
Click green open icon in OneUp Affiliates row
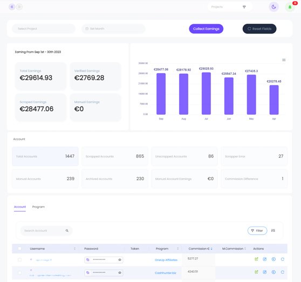(256, 259)
